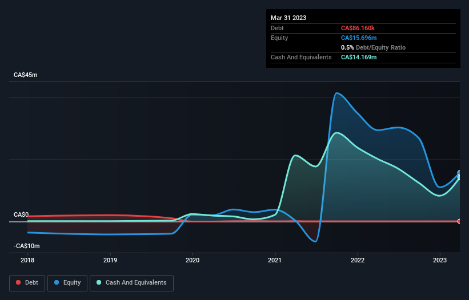The width and height of the screenshot is (469, 300).
Task: Select the blue Equity endpoint marker
Action: 459,173
